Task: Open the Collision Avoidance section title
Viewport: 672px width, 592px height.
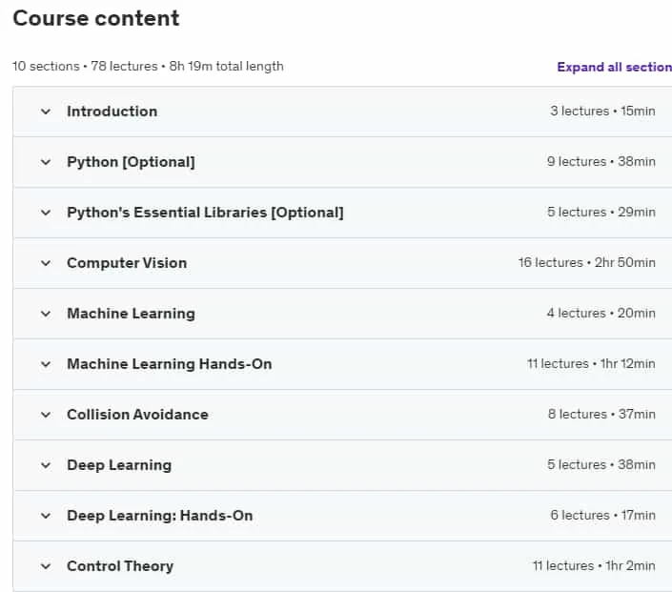Action: point(137,415)
